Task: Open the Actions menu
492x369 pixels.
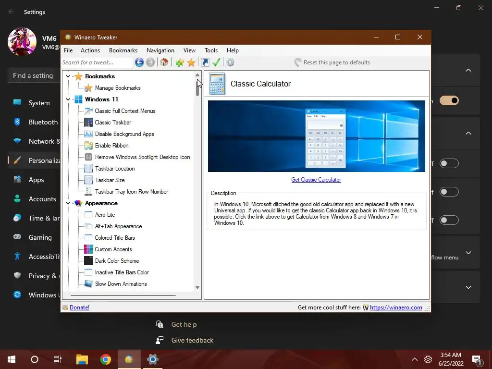Action: [90, 50]
